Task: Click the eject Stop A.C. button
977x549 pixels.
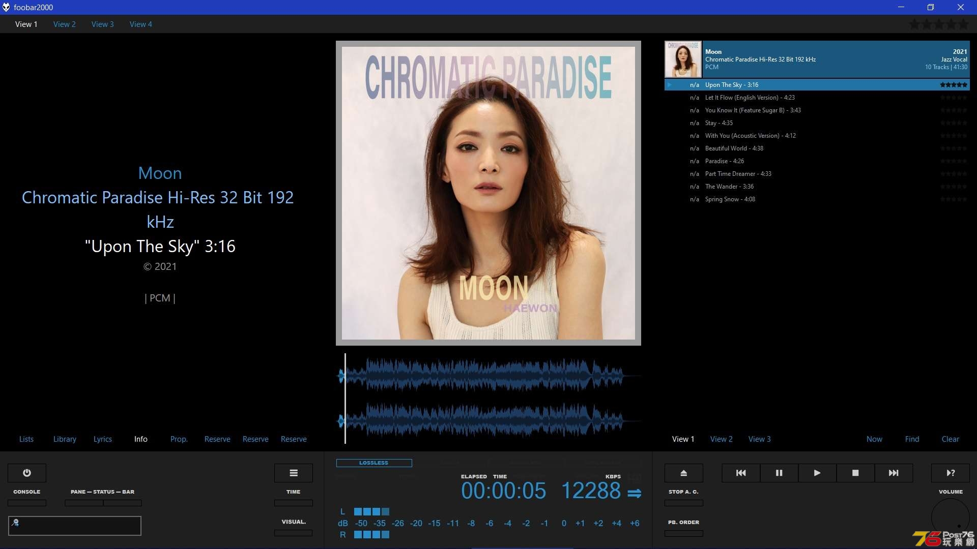Action: [x=684, y=473]
